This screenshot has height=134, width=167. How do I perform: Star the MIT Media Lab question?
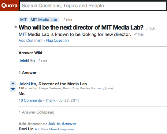tap(16, 27)
